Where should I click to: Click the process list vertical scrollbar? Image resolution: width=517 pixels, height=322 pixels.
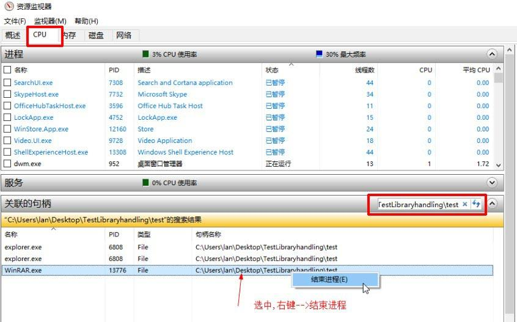(x=499, y=116)
